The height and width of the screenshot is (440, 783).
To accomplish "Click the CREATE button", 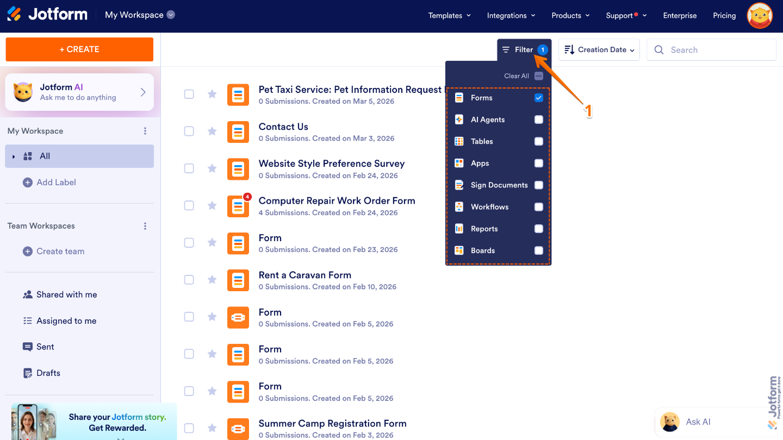I will (79, 49).
